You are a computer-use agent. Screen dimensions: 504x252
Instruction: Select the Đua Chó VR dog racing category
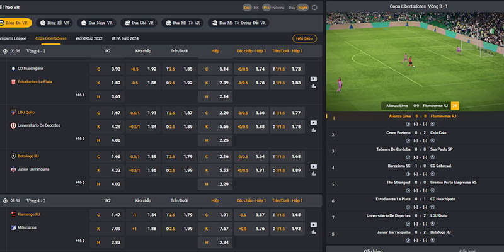[x=140, y=23]
